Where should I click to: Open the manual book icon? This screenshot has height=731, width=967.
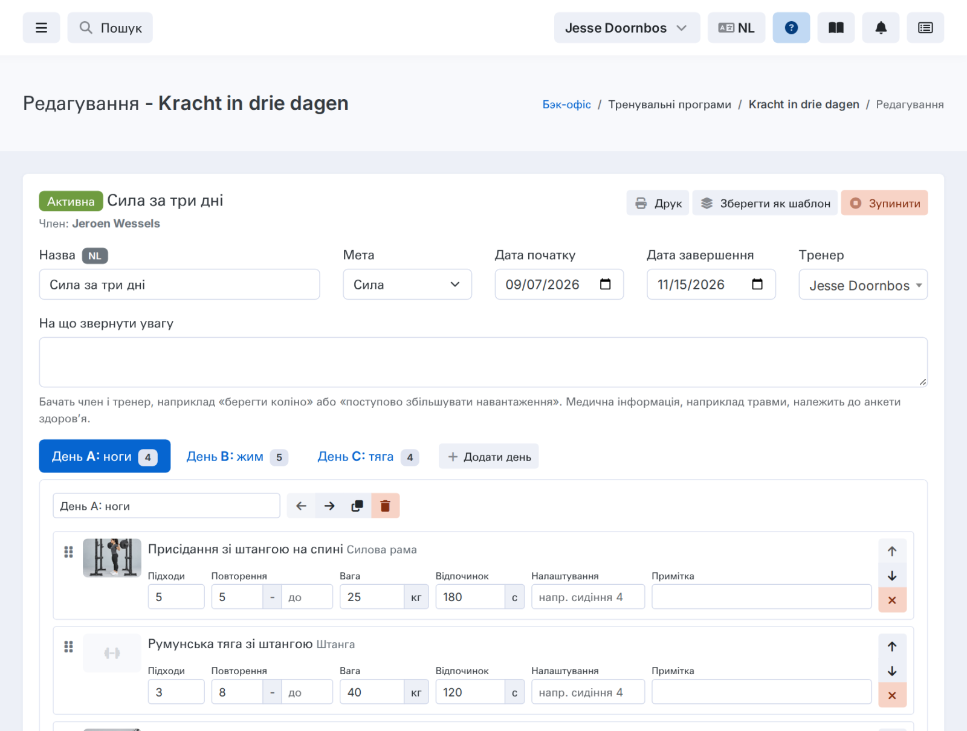tap(836, 28)
